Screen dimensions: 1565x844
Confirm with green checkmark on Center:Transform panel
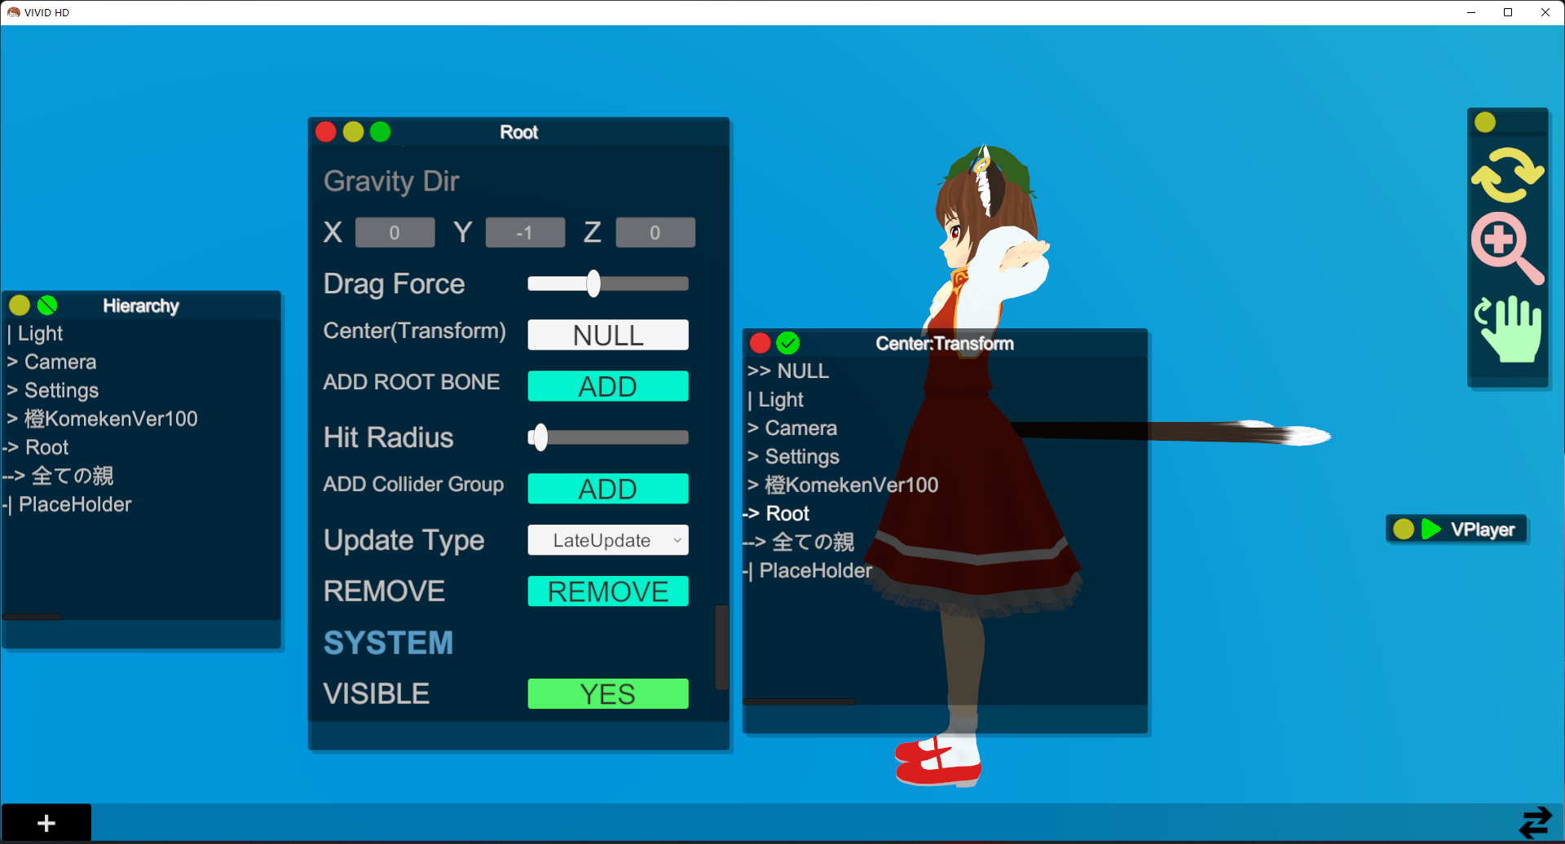[x=788, y=343]
